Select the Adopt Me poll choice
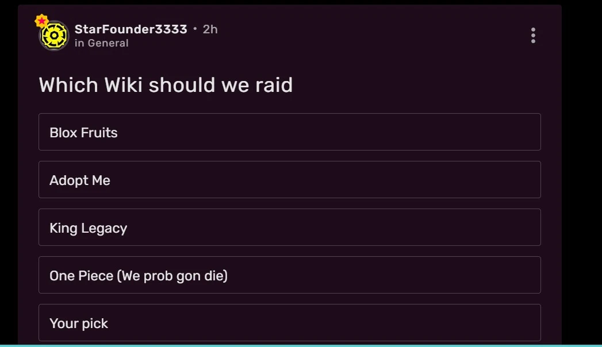Viewport: 602px width, 347px height. click(x=290, y=179)
